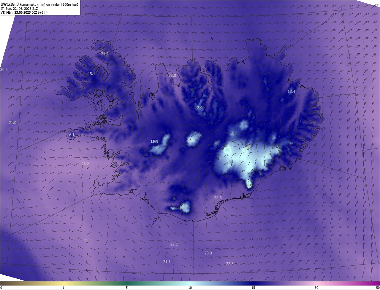Screen dimensions: 380x290
Task: Select the 25.2 value label
Action: tap(85, 164)
